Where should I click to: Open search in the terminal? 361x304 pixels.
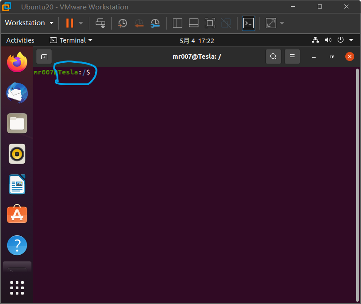273,56
